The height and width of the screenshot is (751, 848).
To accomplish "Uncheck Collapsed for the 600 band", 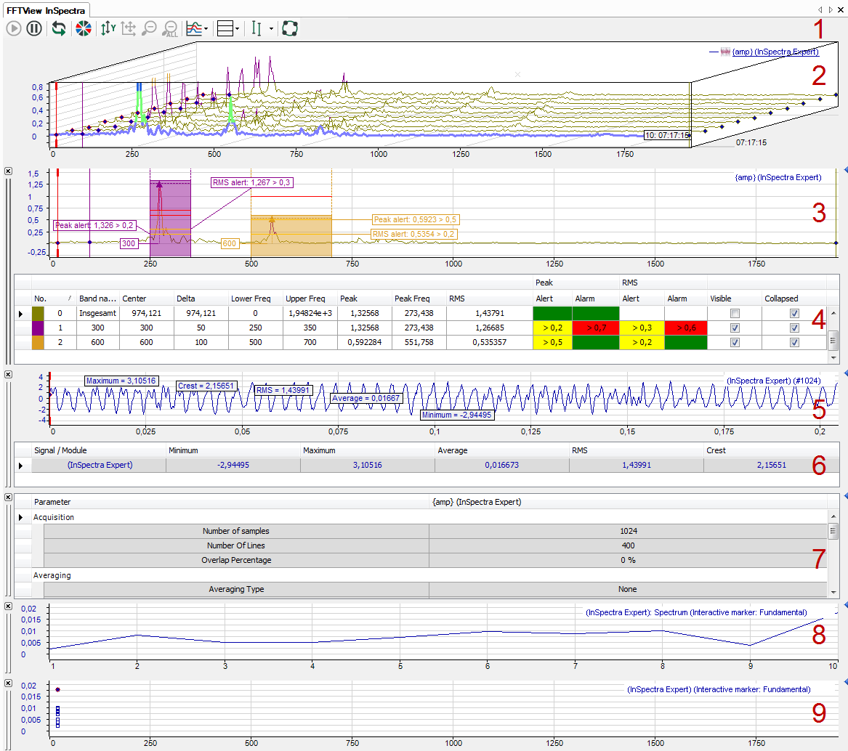I will [x=794, y=342].
